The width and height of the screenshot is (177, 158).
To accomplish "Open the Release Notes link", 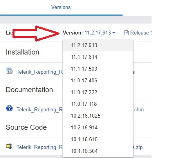I will (141, 33).
